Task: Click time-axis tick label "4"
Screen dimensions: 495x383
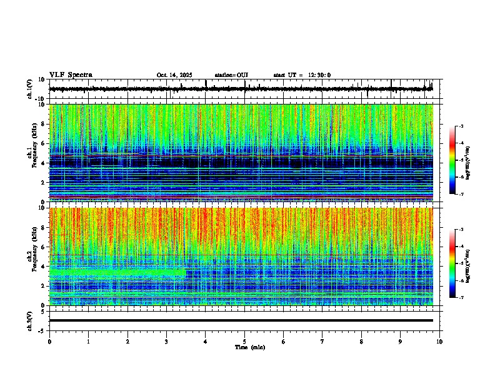Action: point(206,342)
